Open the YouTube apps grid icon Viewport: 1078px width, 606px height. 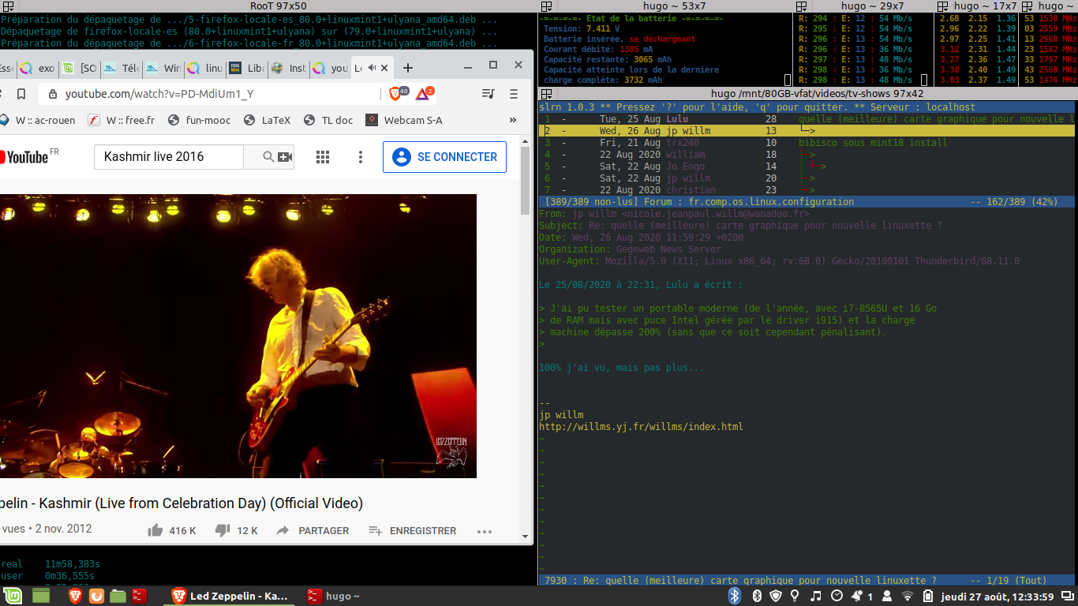pyautogui.click(x=323, y=157)
